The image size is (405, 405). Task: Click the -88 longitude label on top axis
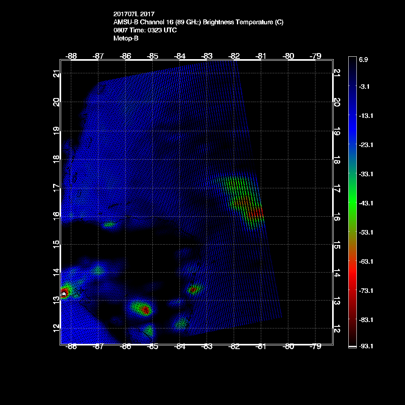[71, 55]
